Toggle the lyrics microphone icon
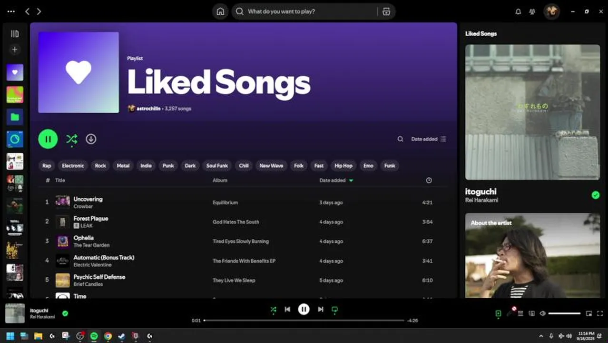Image resolution: width=608 pixels, height=343 pixels. [x=510, y=313]
